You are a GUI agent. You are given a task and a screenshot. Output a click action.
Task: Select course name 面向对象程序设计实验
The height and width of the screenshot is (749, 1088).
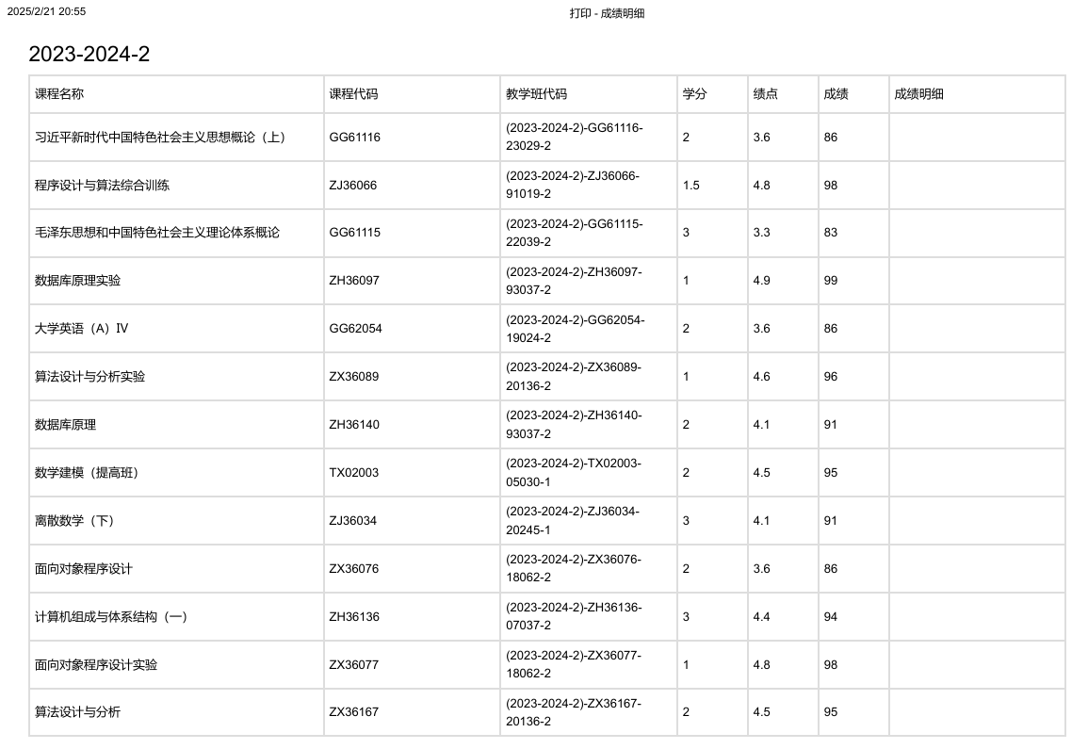[96, 664]
